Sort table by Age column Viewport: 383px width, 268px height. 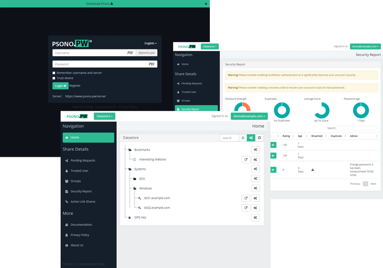302,136
